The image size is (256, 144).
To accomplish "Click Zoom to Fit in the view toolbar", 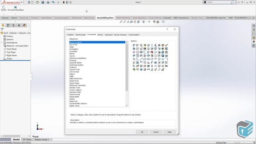I will pos(121,22).
